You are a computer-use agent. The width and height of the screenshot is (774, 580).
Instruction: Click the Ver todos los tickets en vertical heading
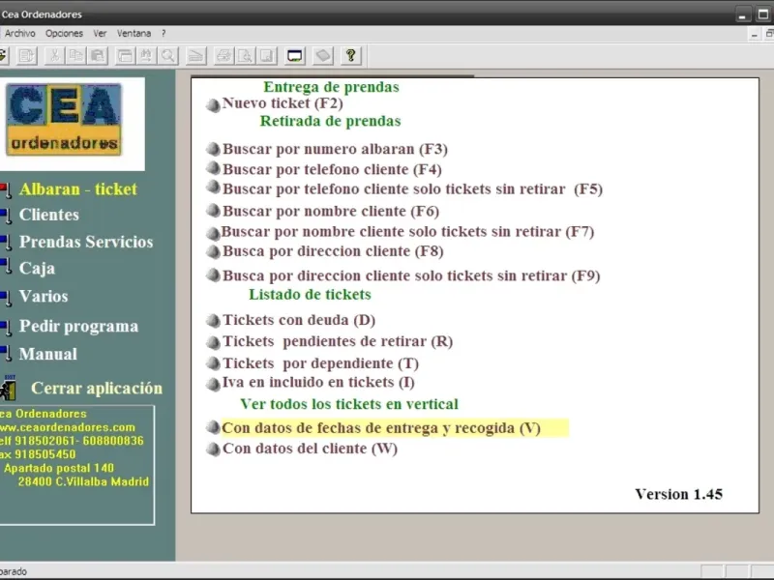point(349,404)
